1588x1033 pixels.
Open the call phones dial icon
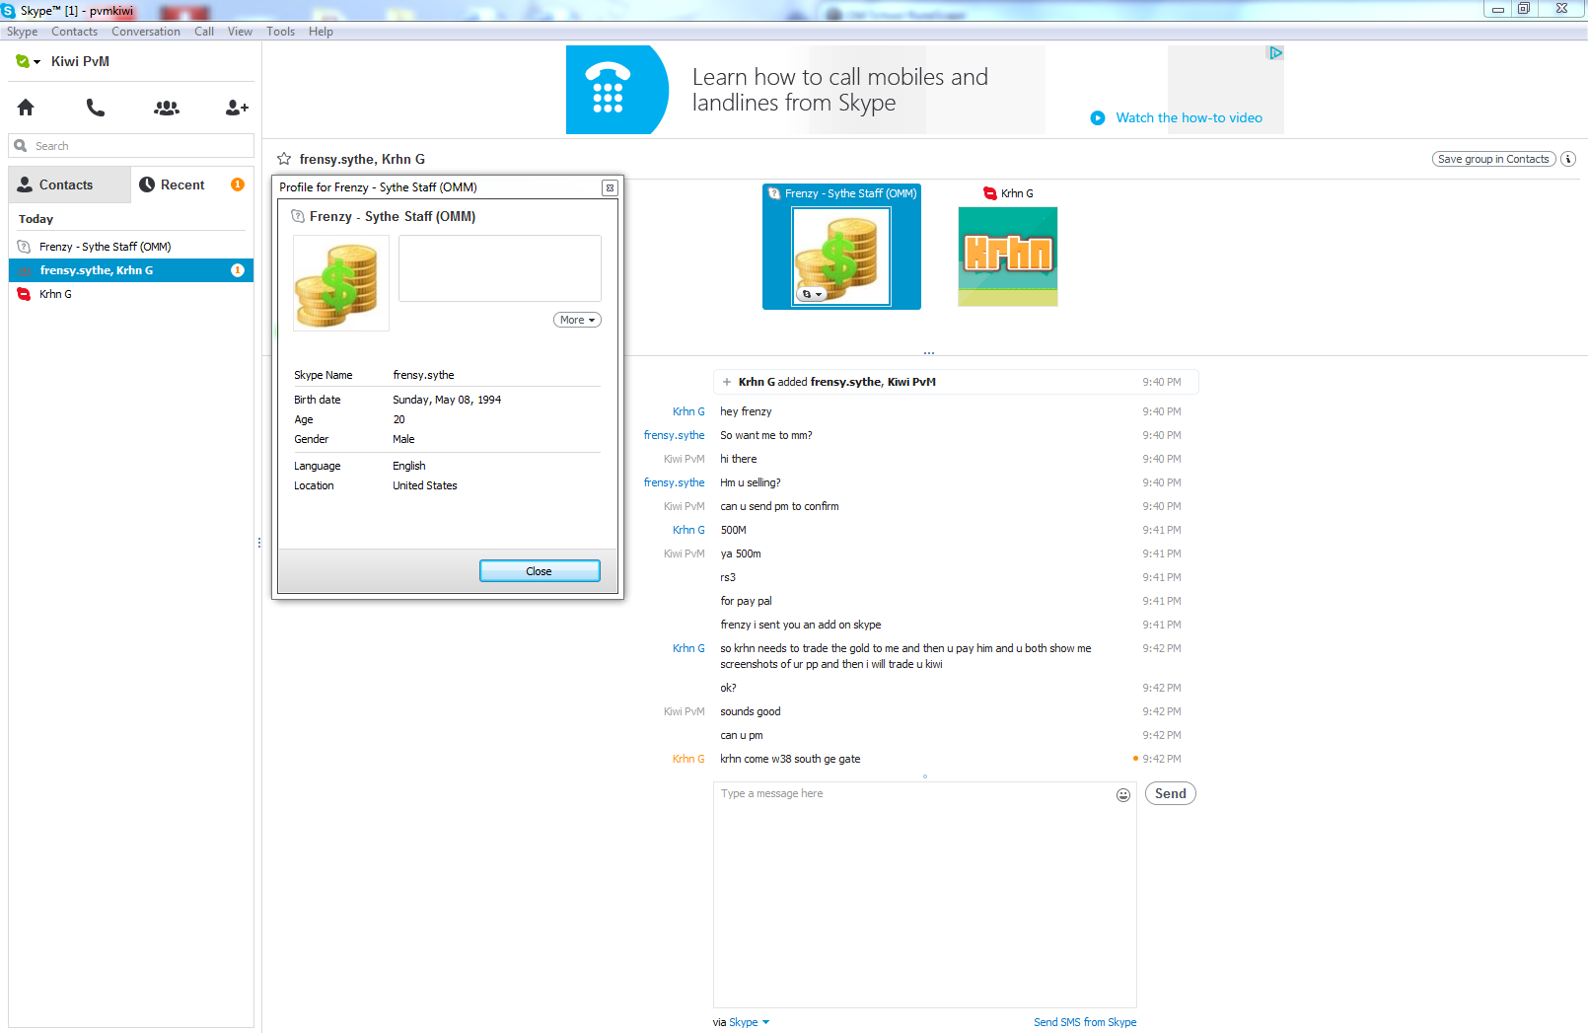[x=96, y=108]
